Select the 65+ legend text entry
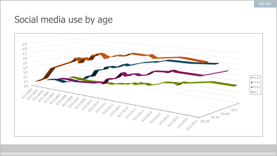The width and height of the screenshot is (277, 156). (x=256, y=92)
